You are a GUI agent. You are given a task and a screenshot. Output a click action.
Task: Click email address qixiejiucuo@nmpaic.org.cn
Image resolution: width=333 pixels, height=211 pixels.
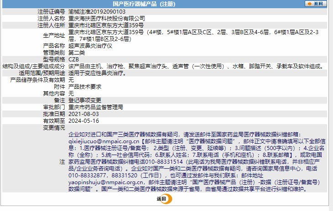104,141
